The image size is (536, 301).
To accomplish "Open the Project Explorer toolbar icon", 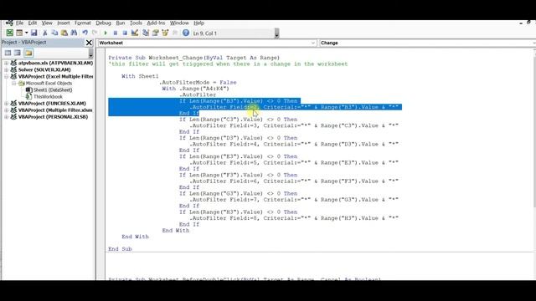I will (146, 33).
